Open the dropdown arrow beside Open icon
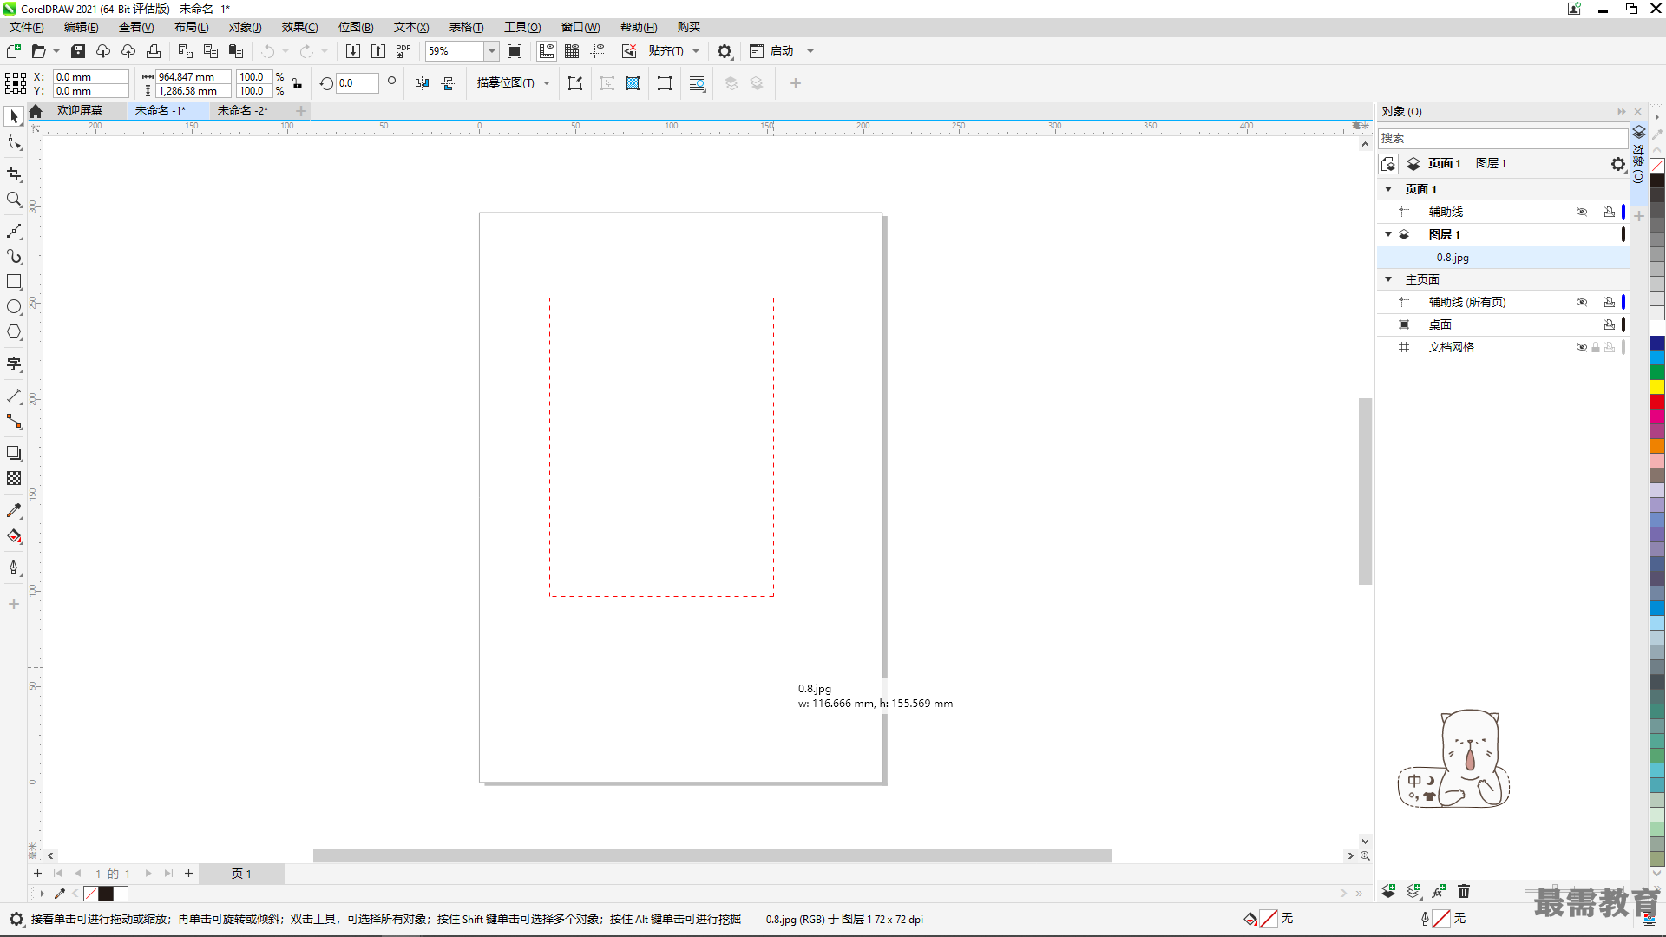Viewport: 1666px width, 937px height. [56, 51]
